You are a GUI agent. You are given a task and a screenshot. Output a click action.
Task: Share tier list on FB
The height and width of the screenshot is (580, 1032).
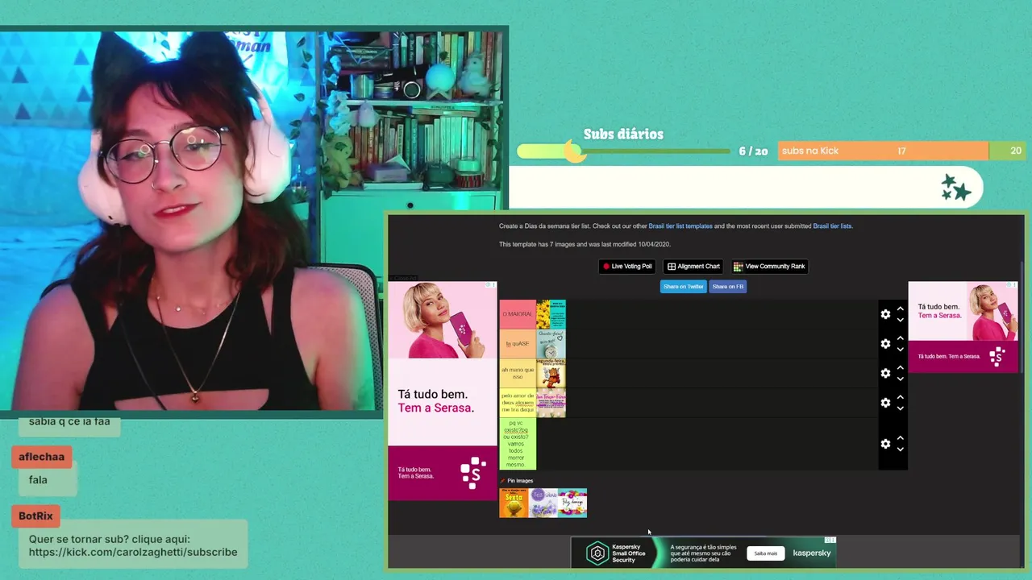coord(728,287)
